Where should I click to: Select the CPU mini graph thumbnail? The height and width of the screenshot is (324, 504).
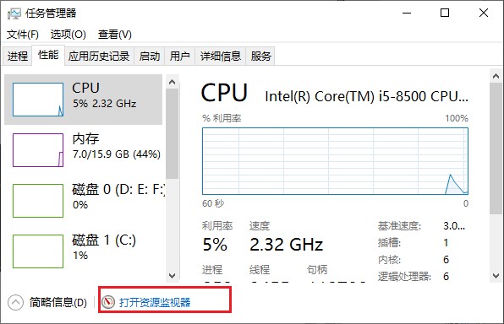38,100
